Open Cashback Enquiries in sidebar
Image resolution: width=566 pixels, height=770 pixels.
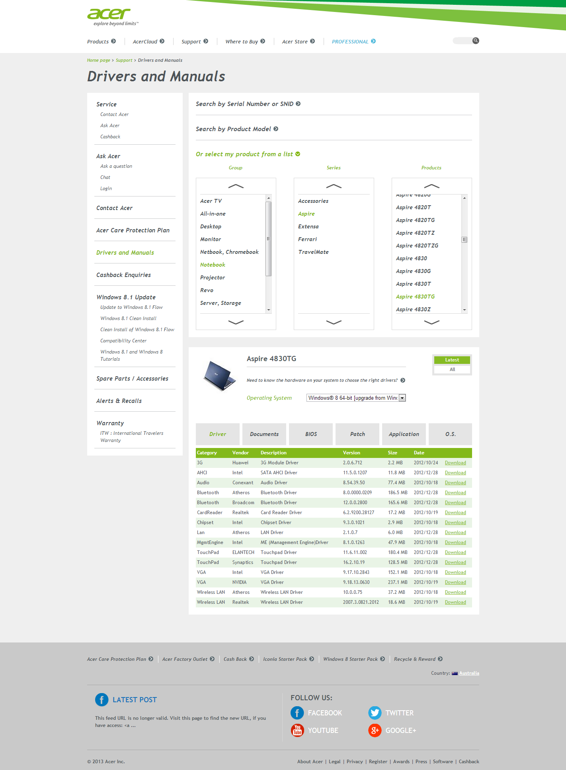(123, 275)
